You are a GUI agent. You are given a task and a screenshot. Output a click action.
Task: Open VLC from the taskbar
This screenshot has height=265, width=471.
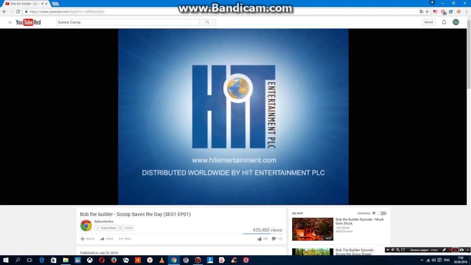(162, 260)
